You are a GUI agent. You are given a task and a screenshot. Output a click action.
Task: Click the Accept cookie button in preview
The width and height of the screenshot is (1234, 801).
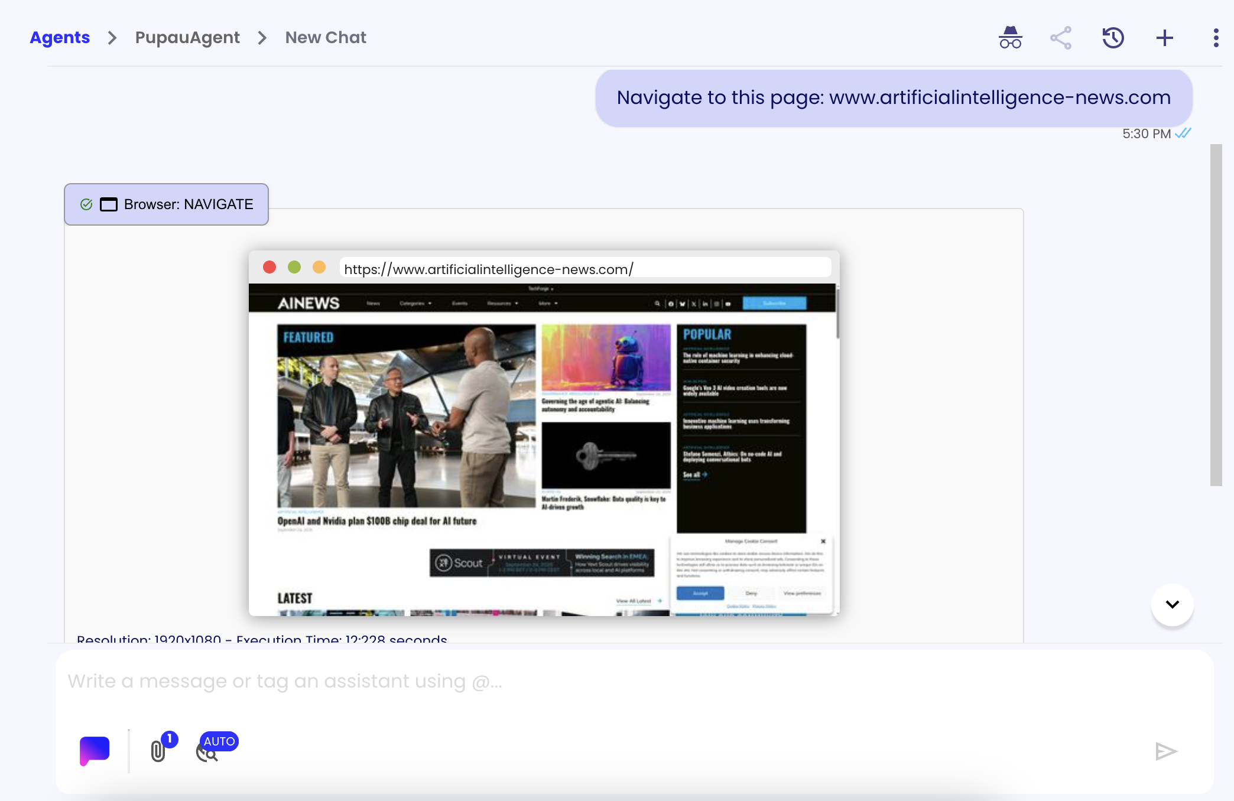700,593
